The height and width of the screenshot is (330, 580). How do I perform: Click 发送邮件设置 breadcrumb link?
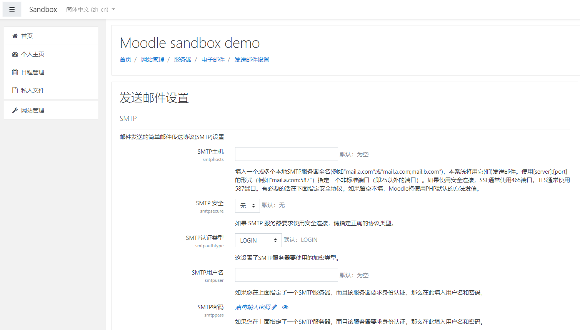252,60
